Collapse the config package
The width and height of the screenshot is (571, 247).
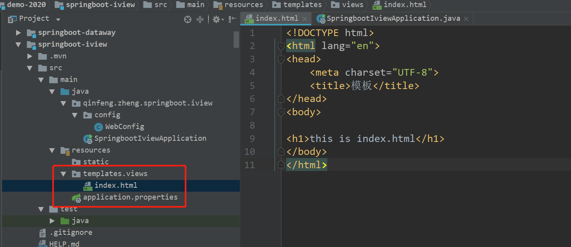click(75, 115)
